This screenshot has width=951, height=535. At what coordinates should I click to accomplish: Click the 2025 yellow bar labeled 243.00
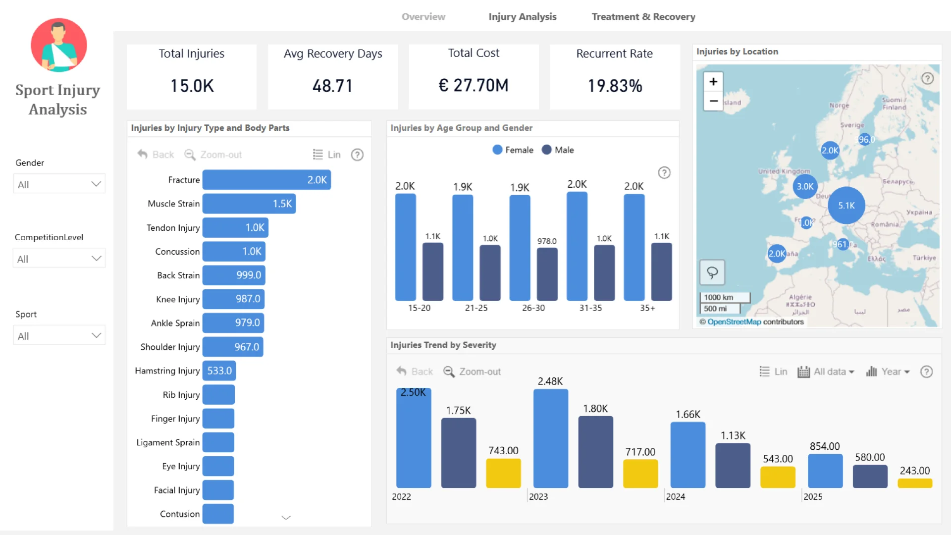tap(915, 483)
